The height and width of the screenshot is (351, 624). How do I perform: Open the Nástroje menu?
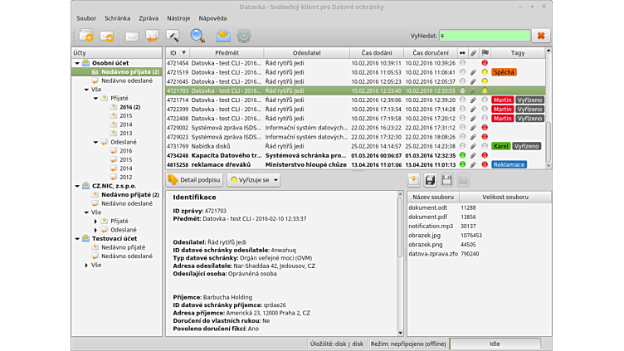[178, 17]
